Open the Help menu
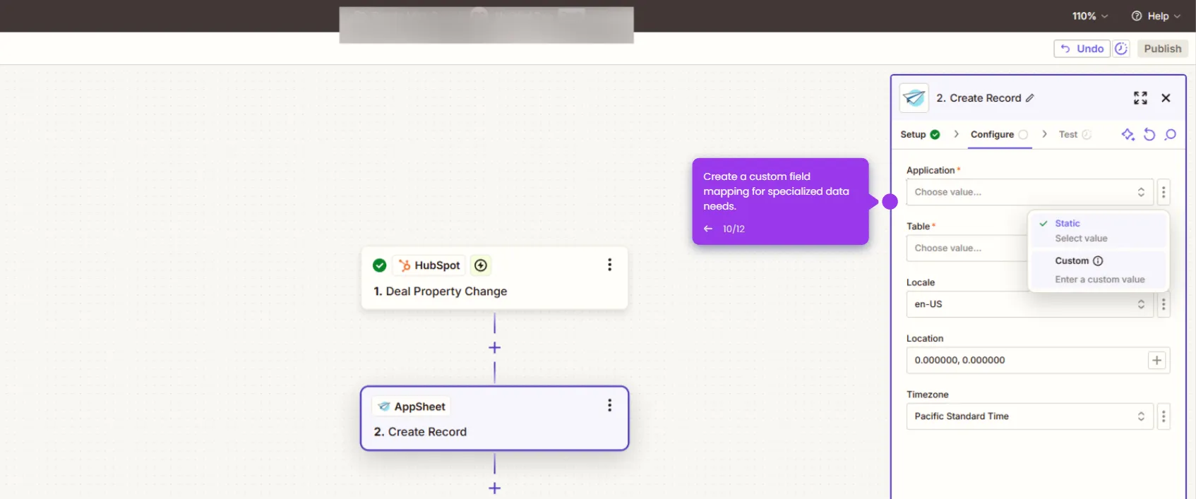The width and height of the screenshot is (1196, 499). pos(1156,16)
